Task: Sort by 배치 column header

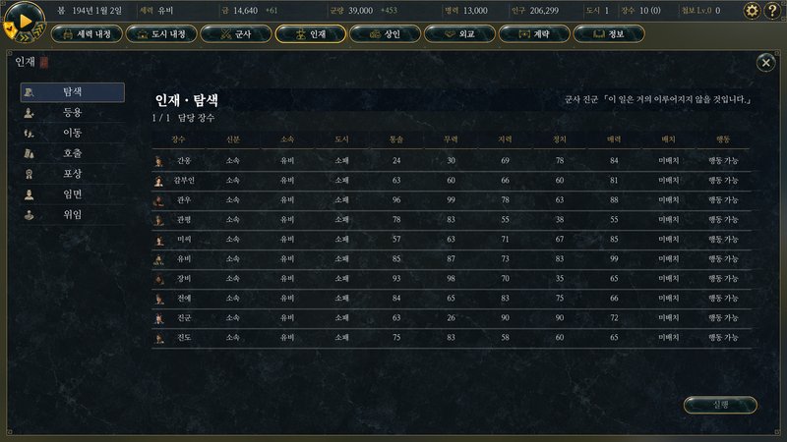Action: [x=669, y=139]
